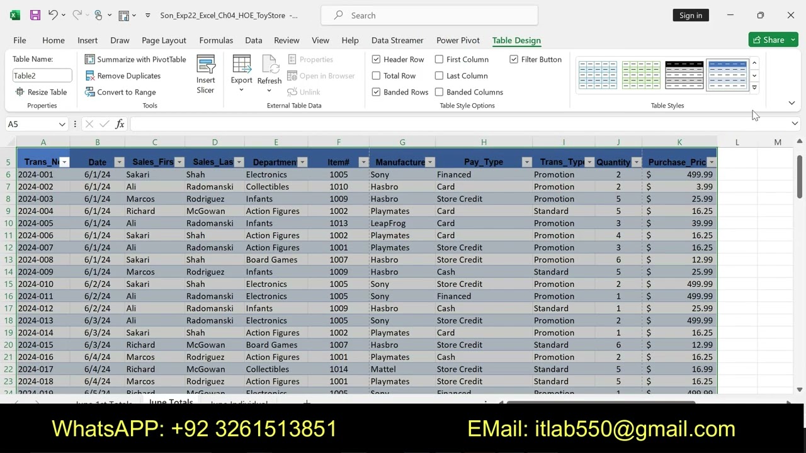Open the Quantity filter dropdown

636,162
